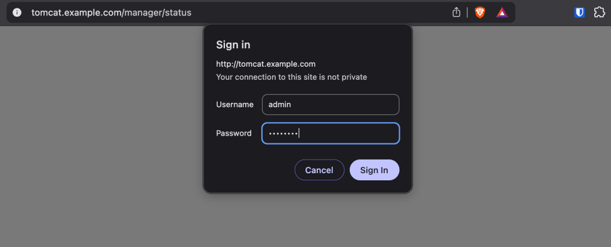Open the Extensions puzzle piece menu
The height and width of the screenshot is (247, 611).
coord(599,12)
